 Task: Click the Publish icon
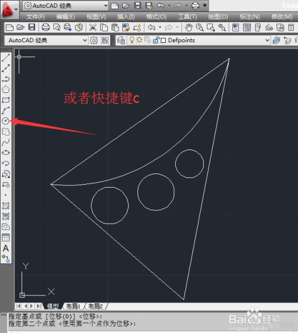[67, 27]
